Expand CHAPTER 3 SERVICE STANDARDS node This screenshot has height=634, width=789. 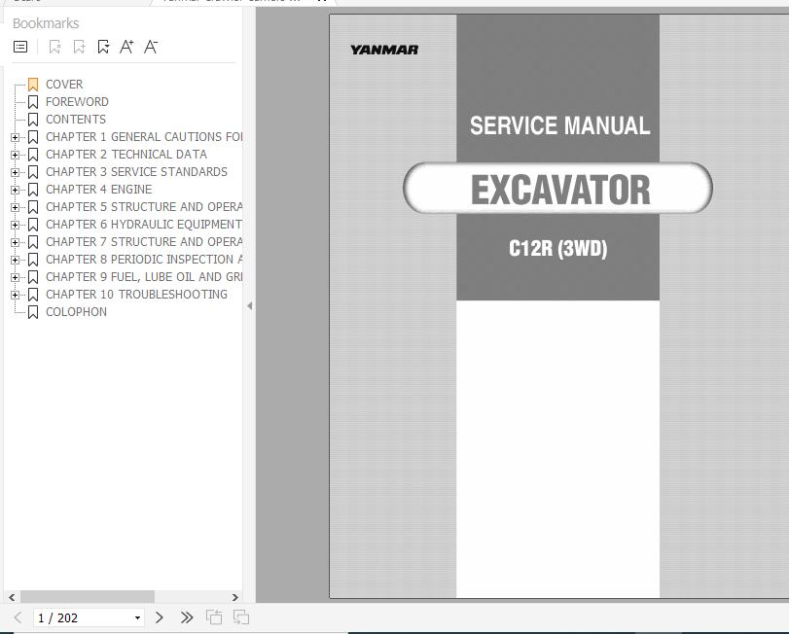[x=16, y=172]
